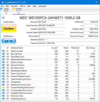Click the status circle for Write Error Rate
The height and width of the screenshot is (102, 100).
3,96
